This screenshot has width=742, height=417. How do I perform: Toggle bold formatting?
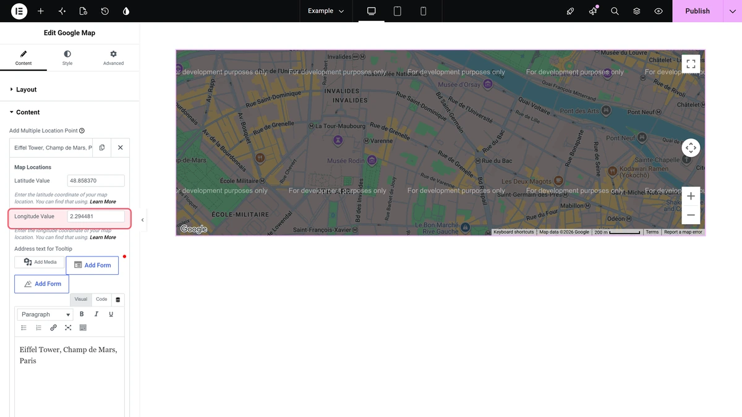[x=82, y=314]
